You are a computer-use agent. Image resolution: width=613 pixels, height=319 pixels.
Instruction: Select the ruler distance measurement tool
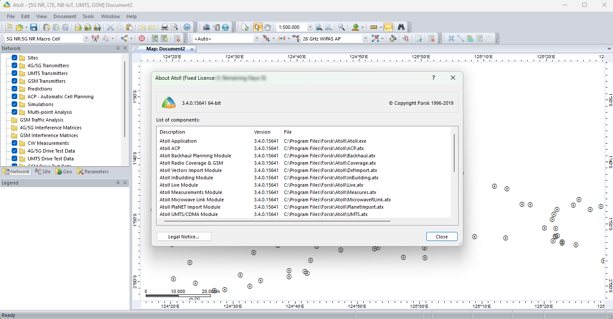pos(374,27)
